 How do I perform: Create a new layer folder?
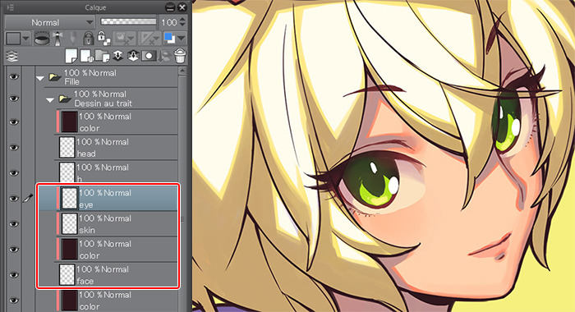coord(103,56)
